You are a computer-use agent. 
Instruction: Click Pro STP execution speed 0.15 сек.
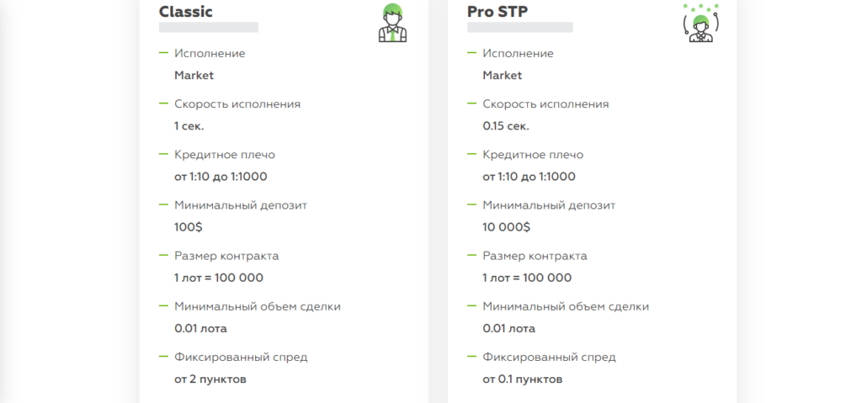coord(506,126)
